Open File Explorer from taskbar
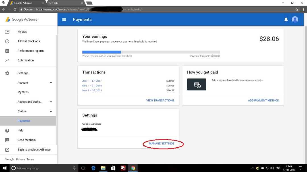Viewport: 307px width, 172px height. [103, 168]
